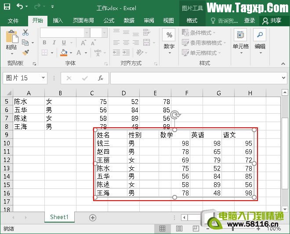The width and height of the screenshot is (290, 234).
Task: Click into the formula bar
Action: (x=196, y=78)
